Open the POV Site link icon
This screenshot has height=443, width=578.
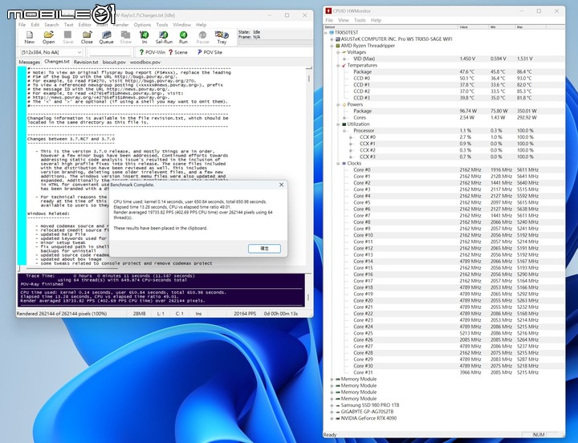[x=199, y=52]
